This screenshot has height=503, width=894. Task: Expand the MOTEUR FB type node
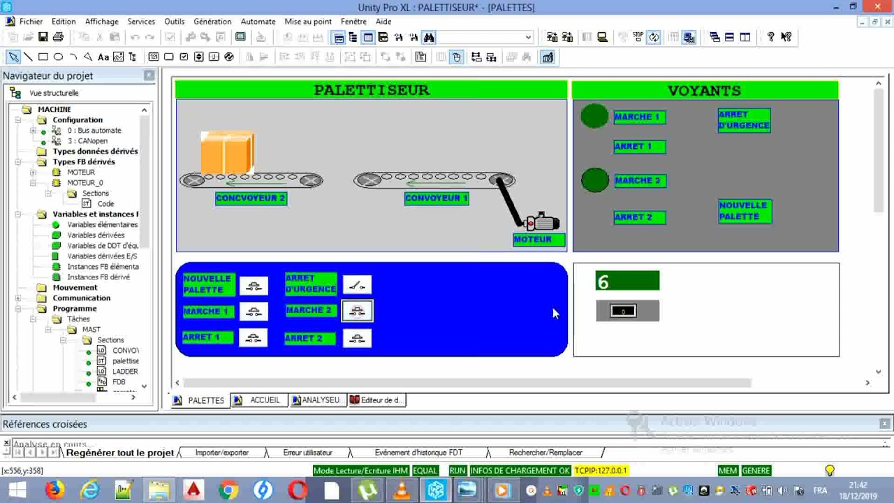click(x=33, y=173)
